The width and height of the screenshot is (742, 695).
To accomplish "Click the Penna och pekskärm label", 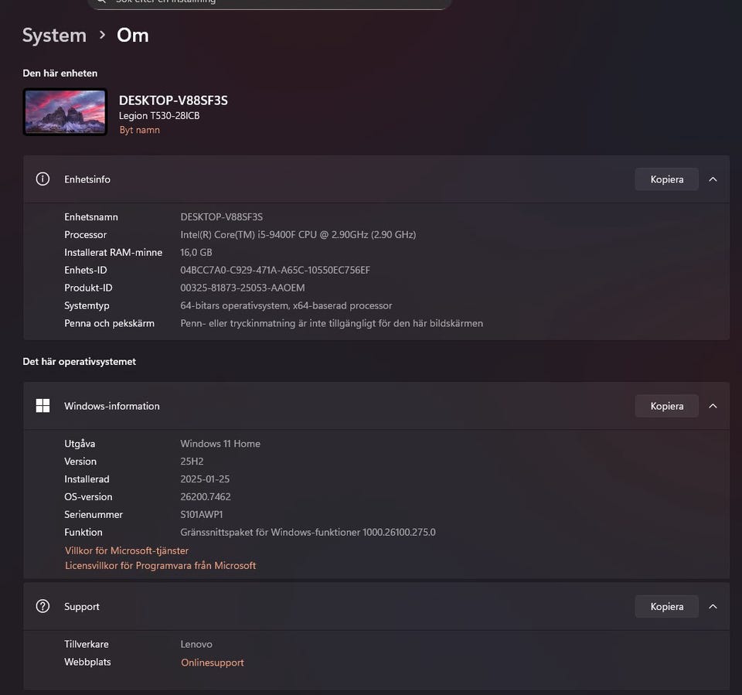I will 109,323.
